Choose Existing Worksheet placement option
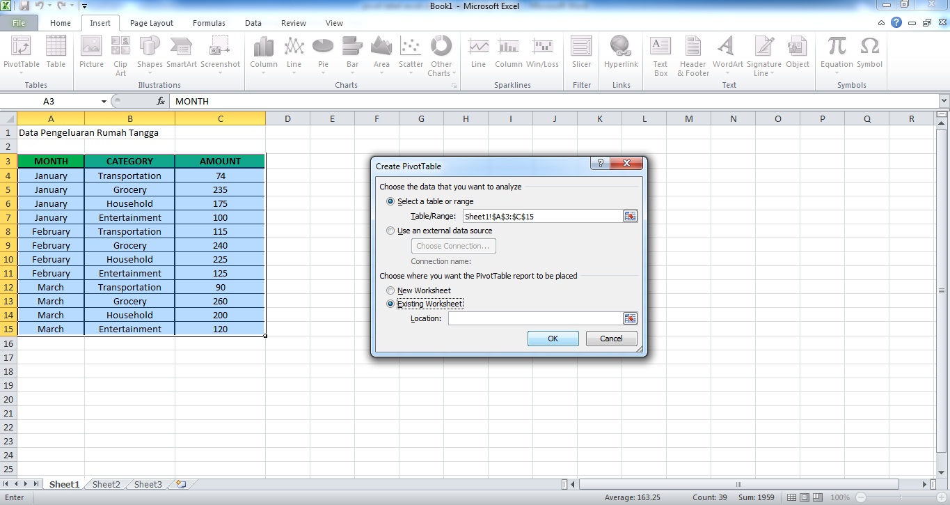 (390, 304)
